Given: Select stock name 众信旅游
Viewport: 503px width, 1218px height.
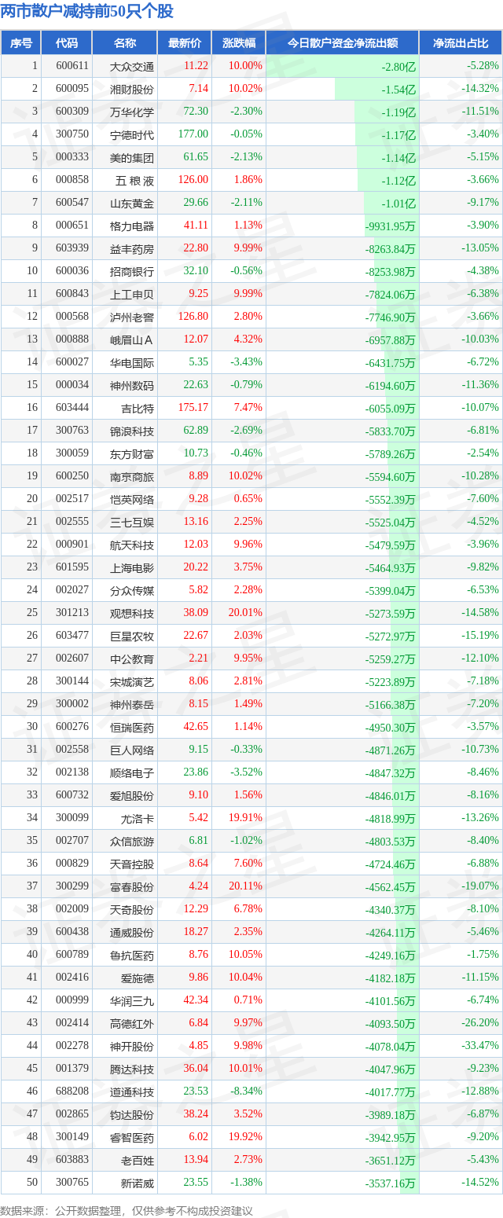Looking at the screenshot, I should click(x=132, y=841).
